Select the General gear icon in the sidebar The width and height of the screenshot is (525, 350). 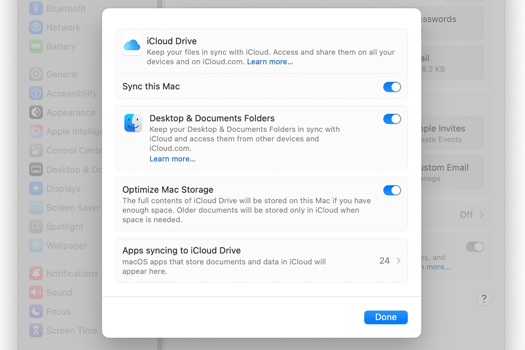[36, 75]
